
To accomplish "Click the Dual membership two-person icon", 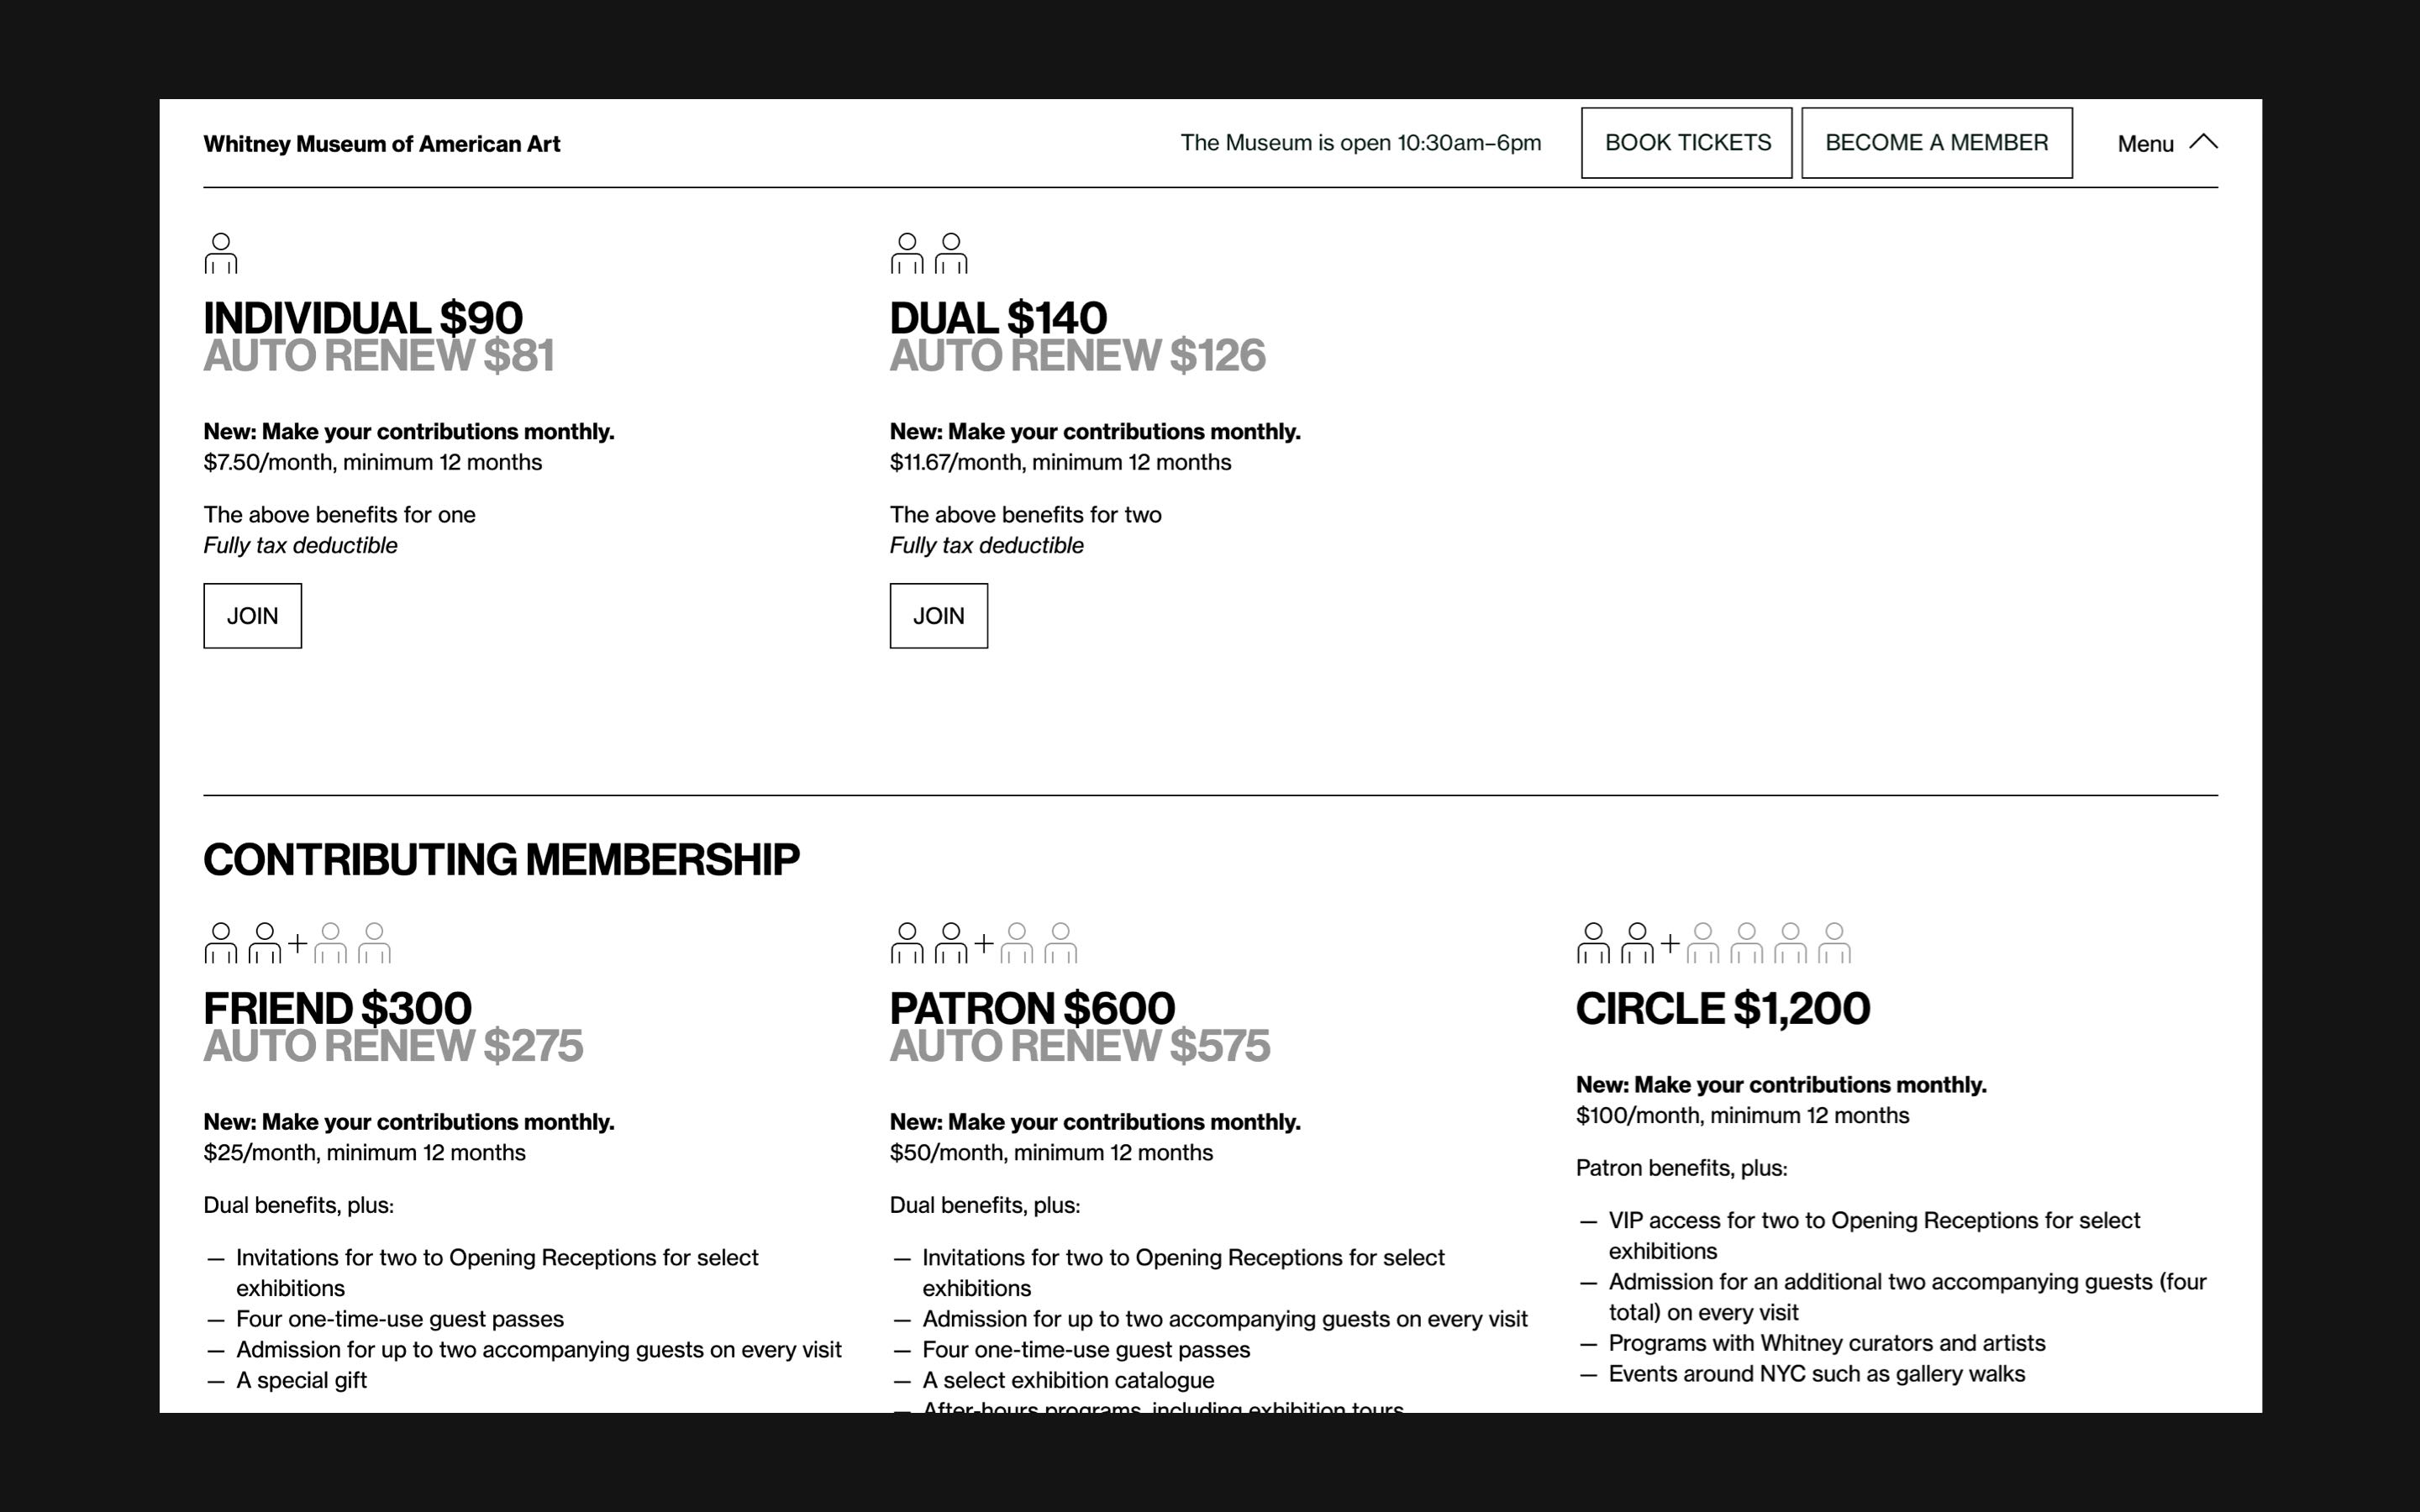I will pos(929,253).
